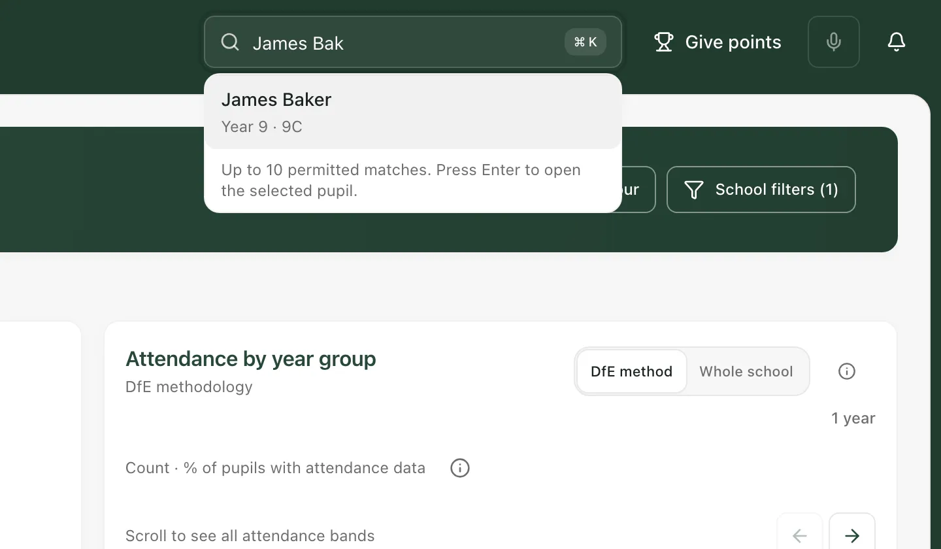
Task: Click the Attendance by year group heading
Action: tap(251, 359)
